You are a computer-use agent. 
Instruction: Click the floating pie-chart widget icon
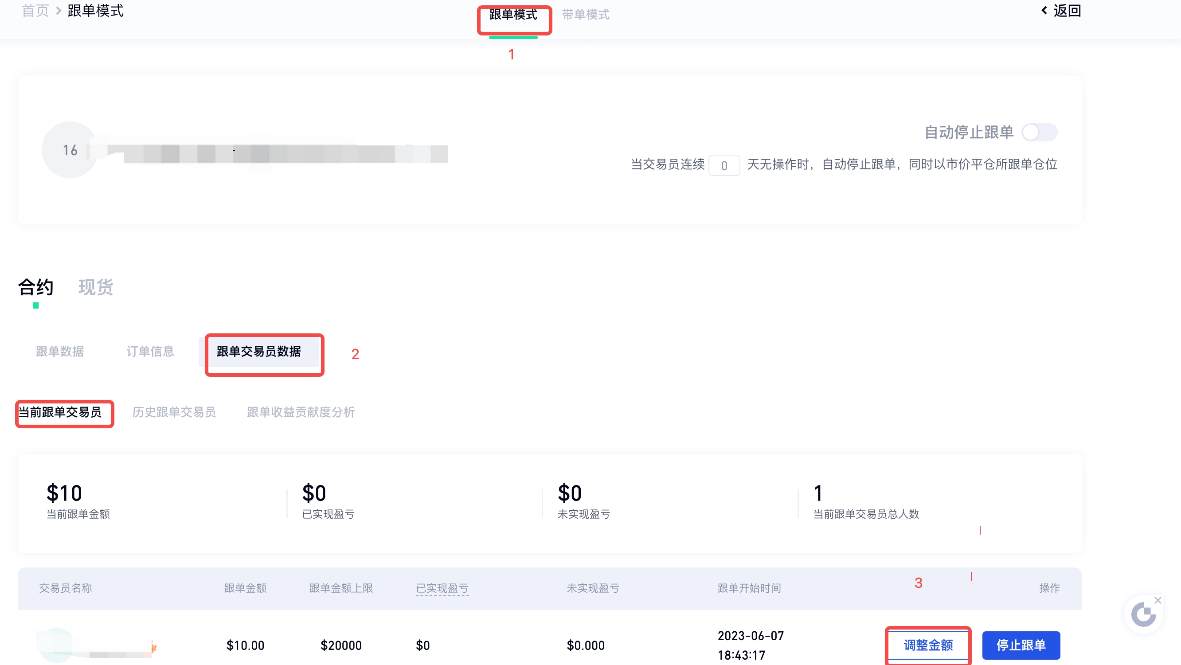click(x=1143, y=615)
